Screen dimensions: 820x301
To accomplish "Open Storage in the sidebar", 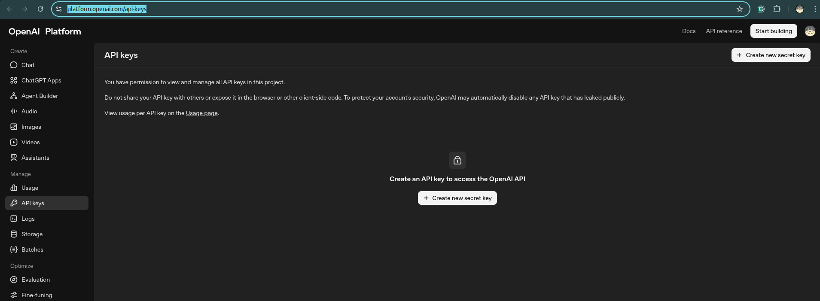I will pyautogui.click(x=47, y=234).
